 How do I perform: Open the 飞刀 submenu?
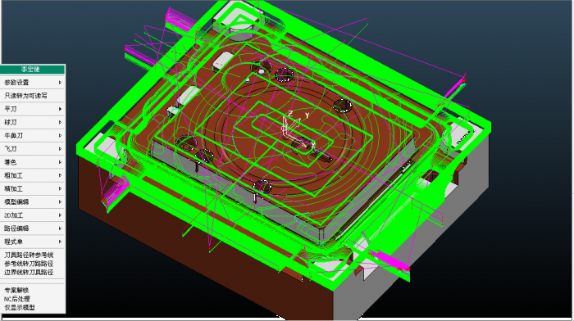[x=32, y=149]
